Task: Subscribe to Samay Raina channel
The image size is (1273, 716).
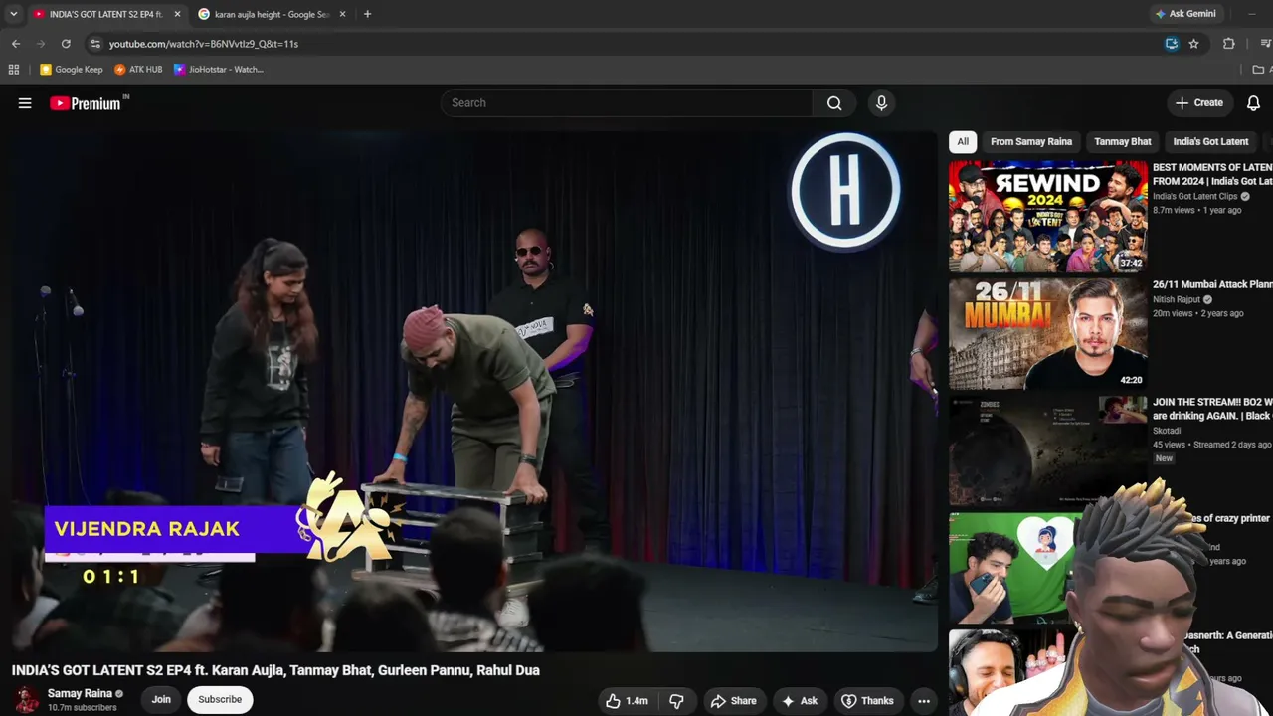Action: click(220, 700)
